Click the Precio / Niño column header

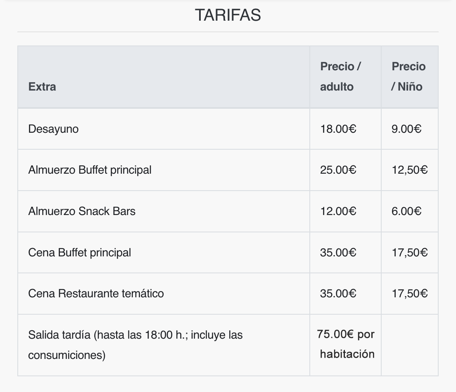(408, 76)
